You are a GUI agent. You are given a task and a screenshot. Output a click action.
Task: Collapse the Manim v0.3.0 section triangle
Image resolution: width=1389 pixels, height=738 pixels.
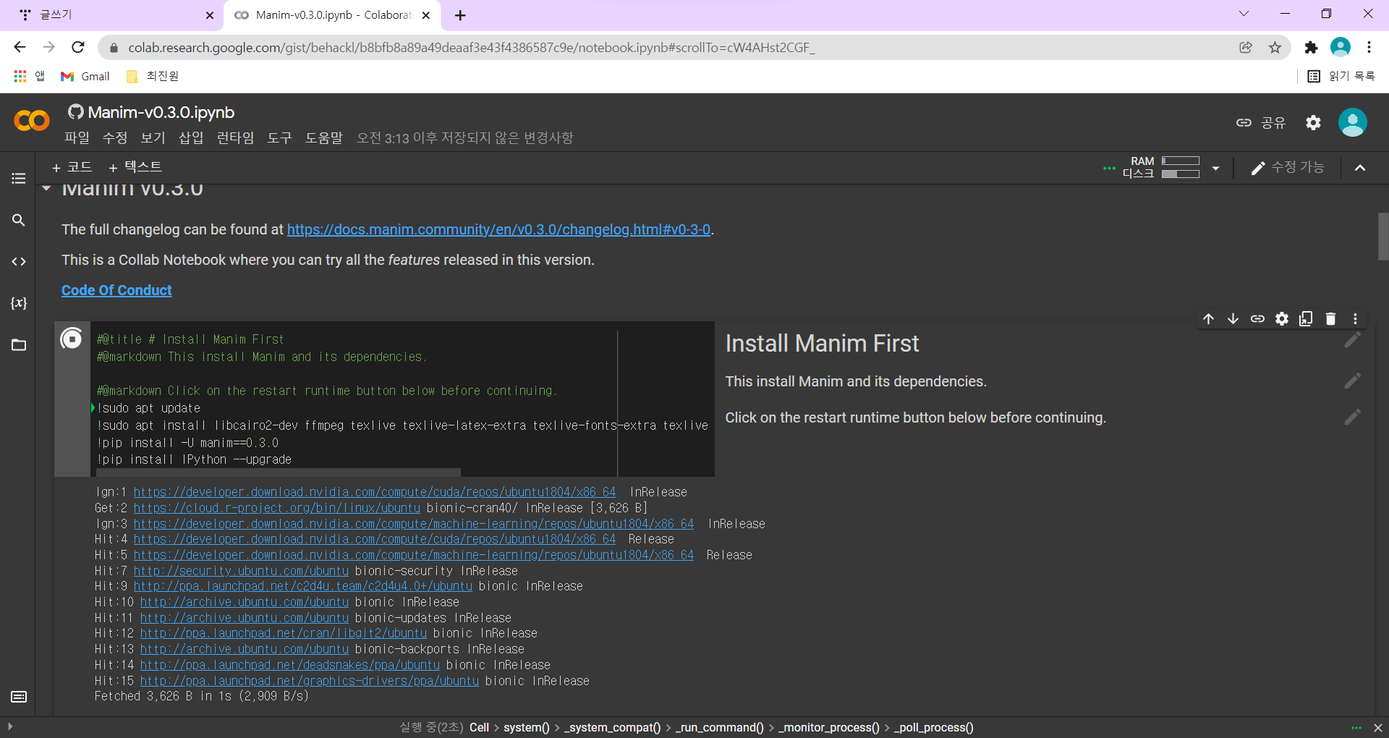pos(46,188)
